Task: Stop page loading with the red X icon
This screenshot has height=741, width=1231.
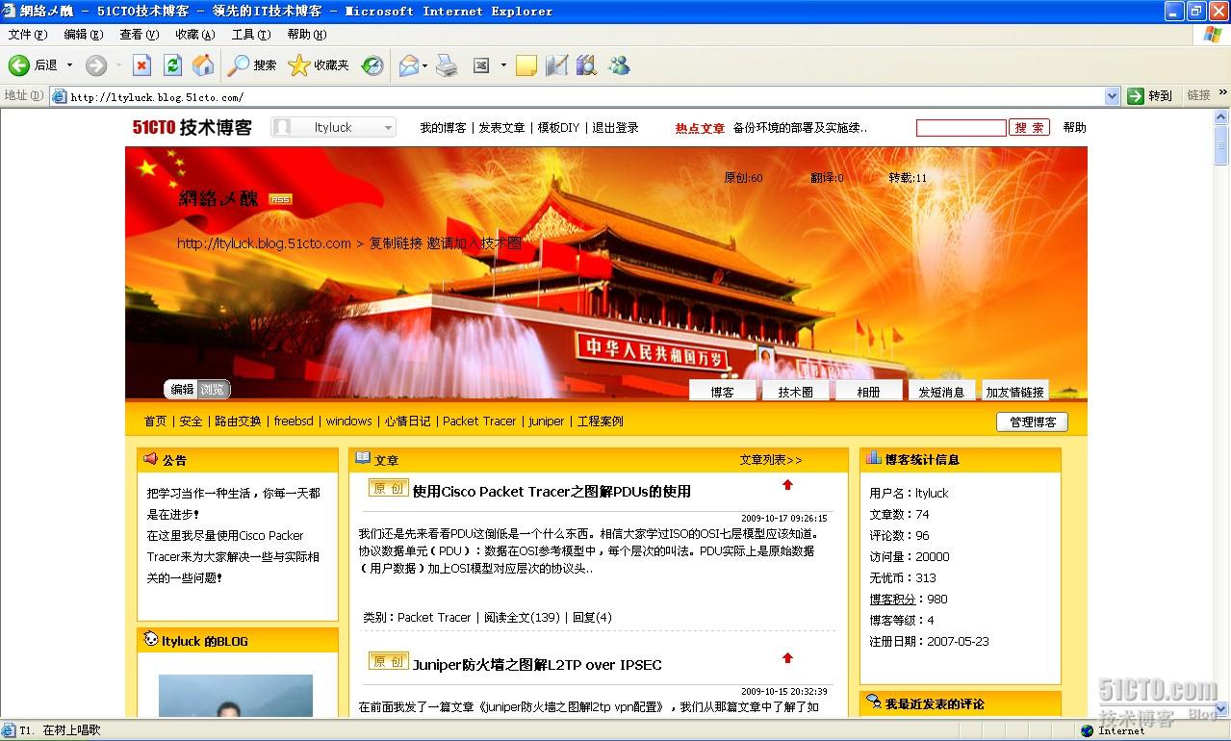Action: (x=141, y=65)
